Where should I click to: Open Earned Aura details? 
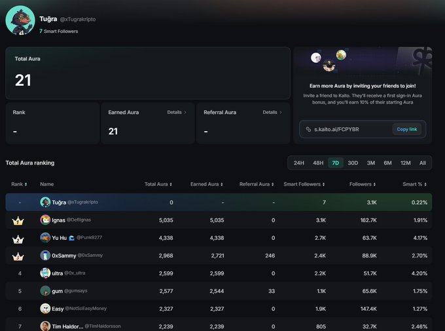[x=177, y=112]
